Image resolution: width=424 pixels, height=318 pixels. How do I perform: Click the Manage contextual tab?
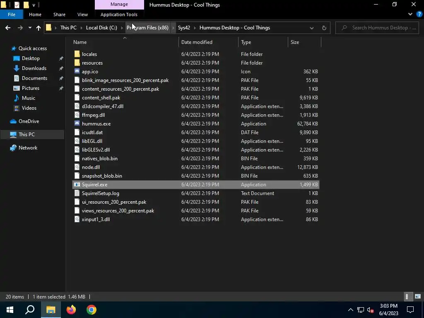(x=119, y=4)
